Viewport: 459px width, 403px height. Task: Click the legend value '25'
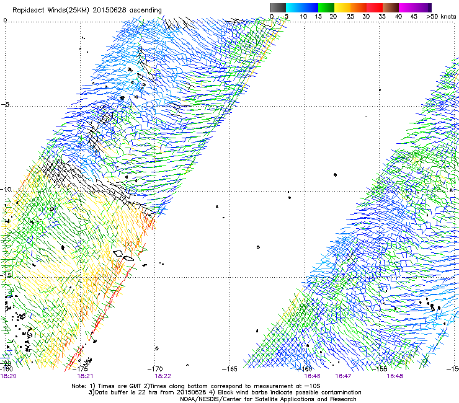point(350,17)
